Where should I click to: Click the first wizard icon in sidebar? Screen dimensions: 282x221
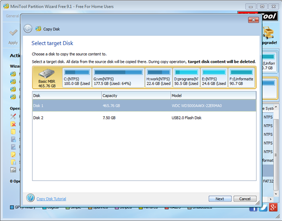pyautogui.click(x=13, y=74)
